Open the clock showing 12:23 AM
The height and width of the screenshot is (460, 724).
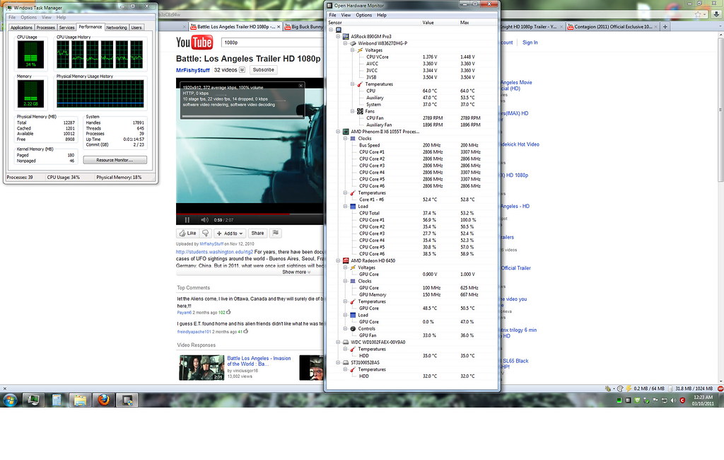tap(703, 400)
